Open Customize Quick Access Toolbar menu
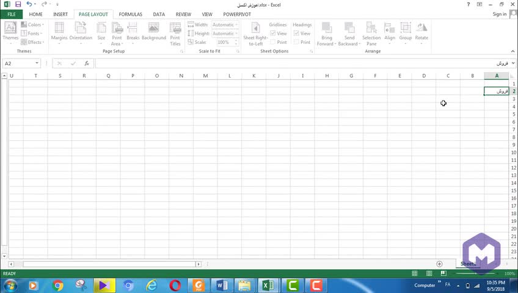The height and width of the screenshot is (293, 518). (57, 5)
